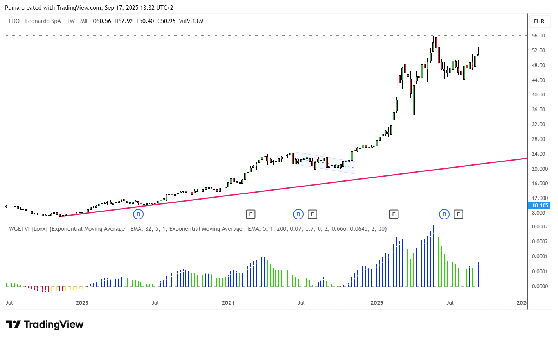The width and height of the screenshot is (558, 339).
Task: Click the 1W interval in the chart legend
Action: [70, 21]
